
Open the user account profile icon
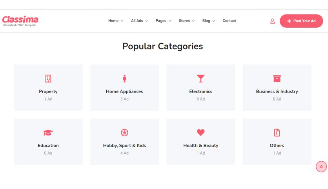[272, 21]
